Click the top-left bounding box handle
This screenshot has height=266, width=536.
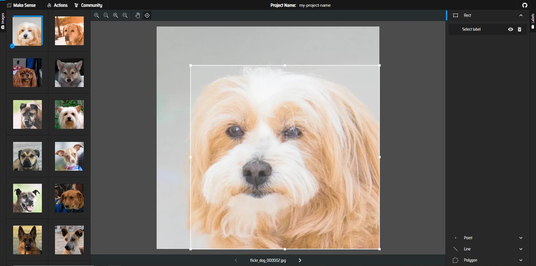click(x=191, y=66)
